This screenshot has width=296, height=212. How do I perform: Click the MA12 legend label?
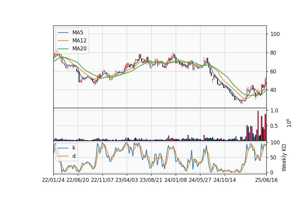tap(79, 41)
